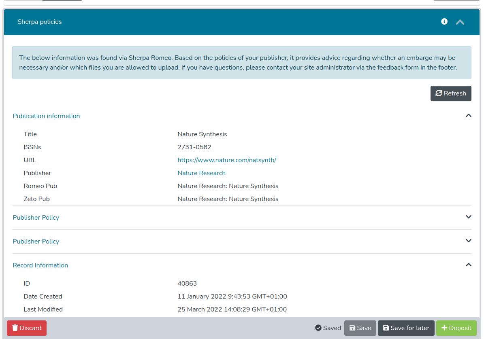This screenshot has height=339, width=484.
Task: Expand the first Publisher Policy chevron
Action: coord(468,217)
